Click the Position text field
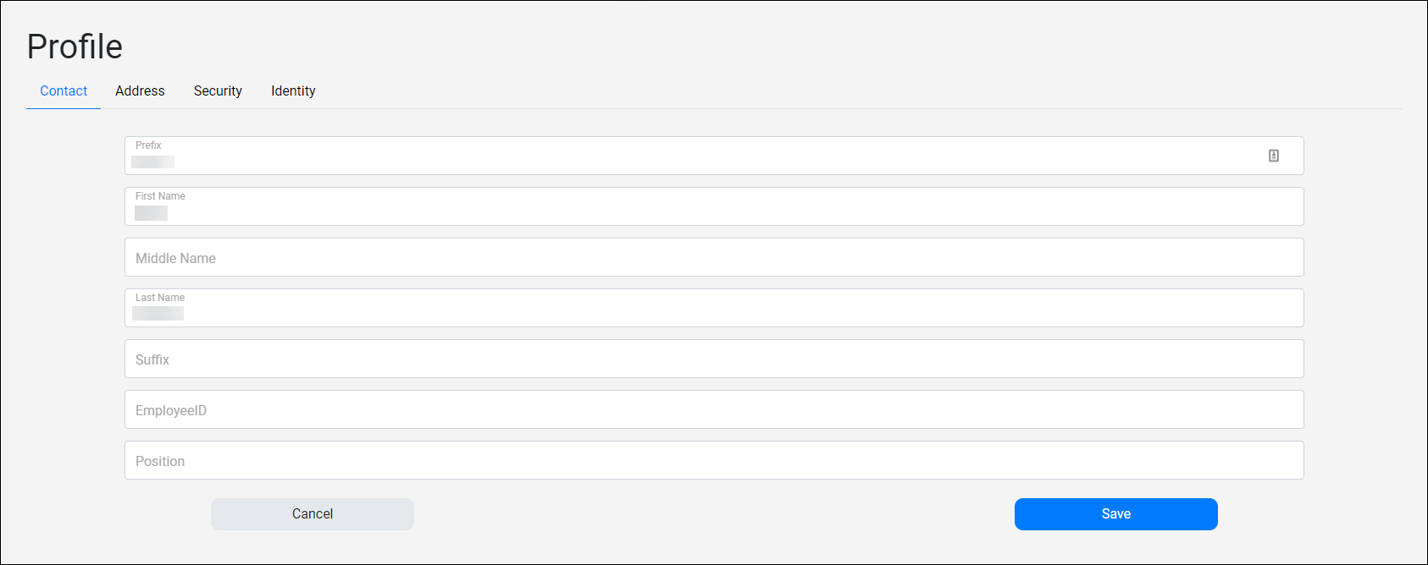 pyautogui.click(x=714, y=460)
